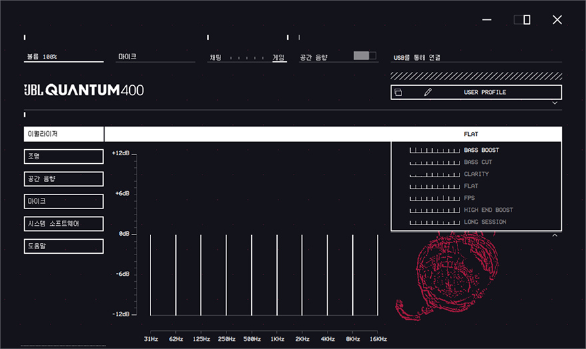Click the 마이크 level slider in top bar
586x349 pixels.
(155, 57)
